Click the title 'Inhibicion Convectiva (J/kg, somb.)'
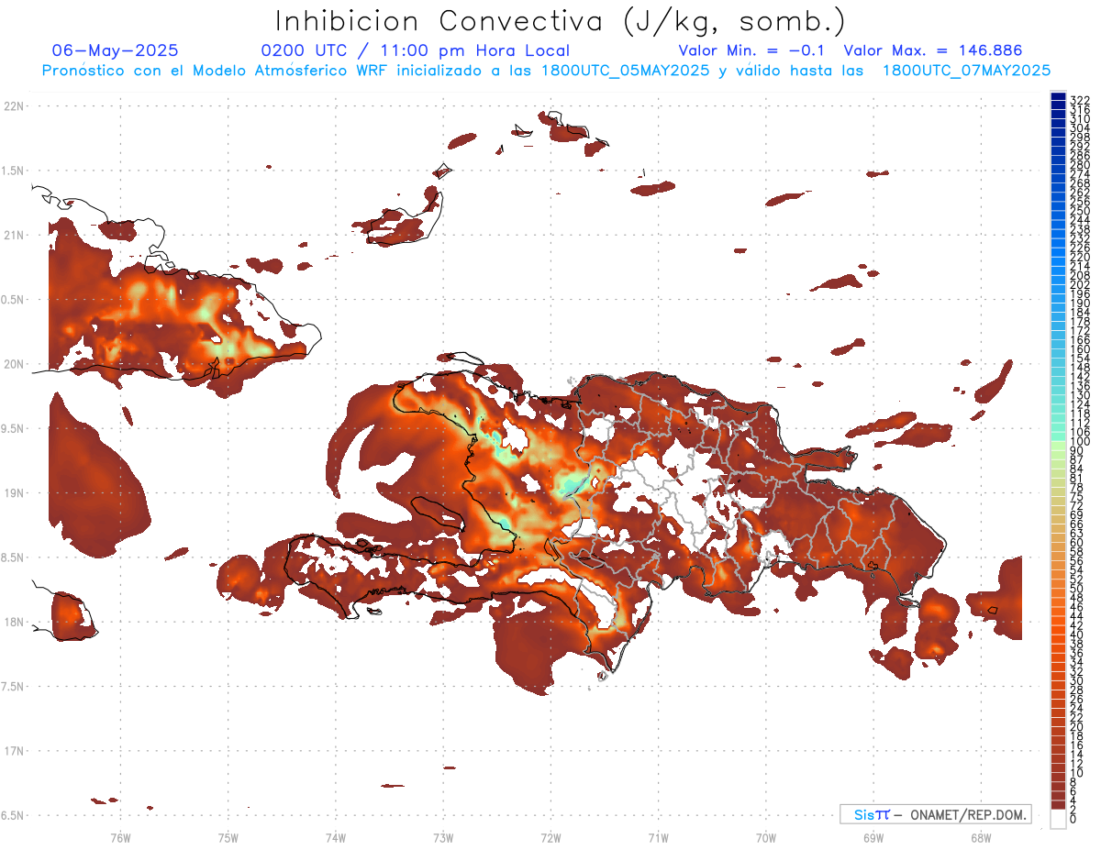 [x=561, y=20]
